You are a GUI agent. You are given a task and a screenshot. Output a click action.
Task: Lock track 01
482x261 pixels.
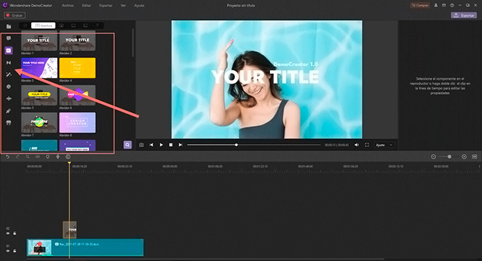coord(15,251)
